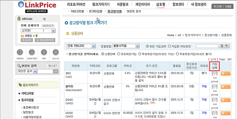Open the 개인미디어 top menu
This screenshot has width=237, height=119.
pyautogui.click(x=143, y=5)
